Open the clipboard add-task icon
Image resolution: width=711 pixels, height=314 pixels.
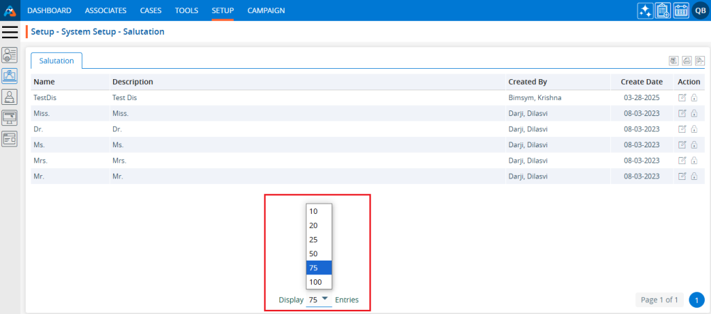[662, 10]
